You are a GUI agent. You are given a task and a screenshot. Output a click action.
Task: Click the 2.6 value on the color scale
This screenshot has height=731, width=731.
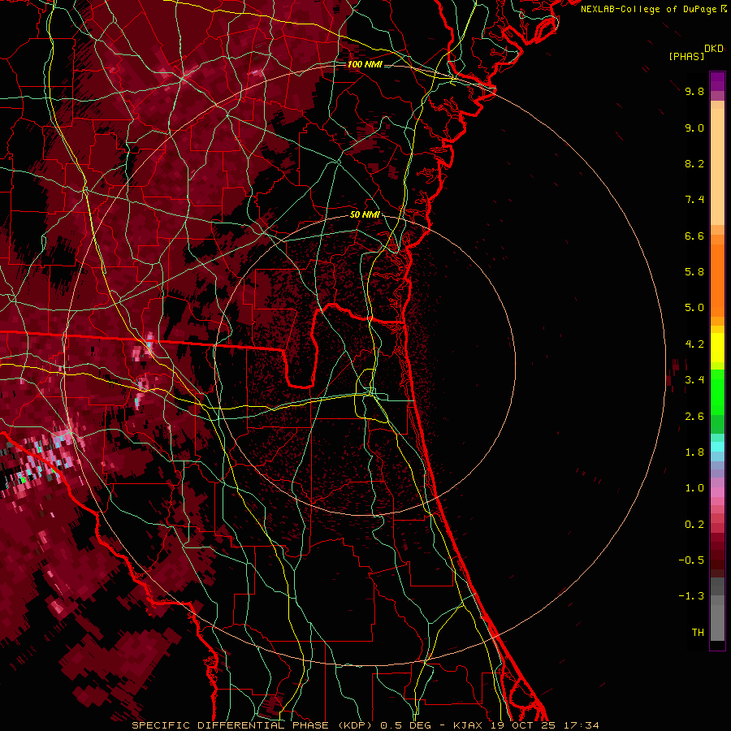pos(694,417)
